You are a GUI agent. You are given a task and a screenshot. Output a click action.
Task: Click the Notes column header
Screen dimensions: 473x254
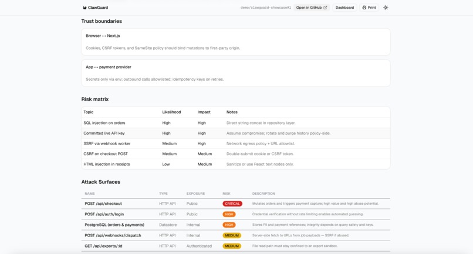[x=232, y=112]
